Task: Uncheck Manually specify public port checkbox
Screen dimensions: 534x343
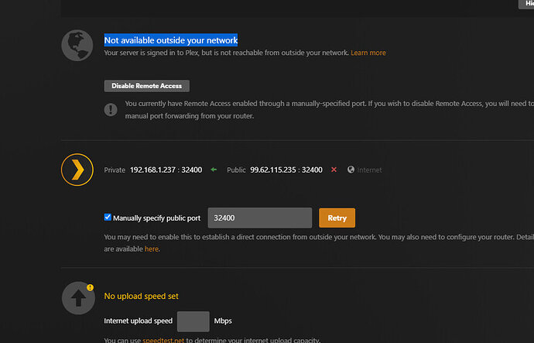Action: pos(108,218)
